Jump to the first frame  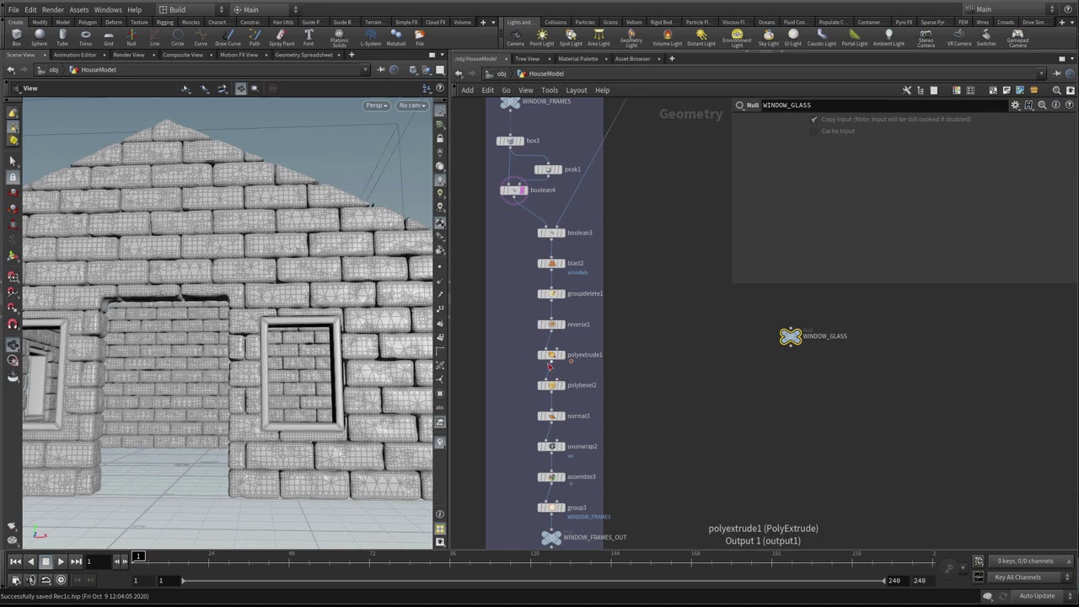15,561
